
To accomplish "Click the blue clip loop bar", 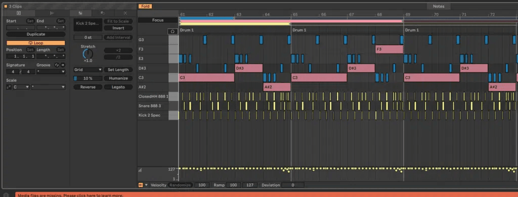I will (x=207, y=18).
